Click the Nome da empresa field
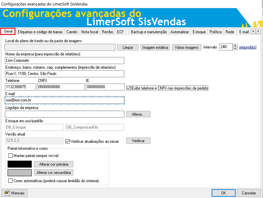The width and height of the screenshot is (263, 198). click(65, 60)
